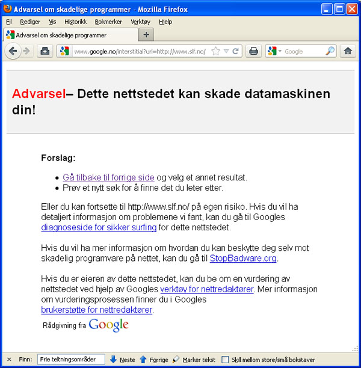
Task: Close the find bar with X
Action: click(9, 360)
